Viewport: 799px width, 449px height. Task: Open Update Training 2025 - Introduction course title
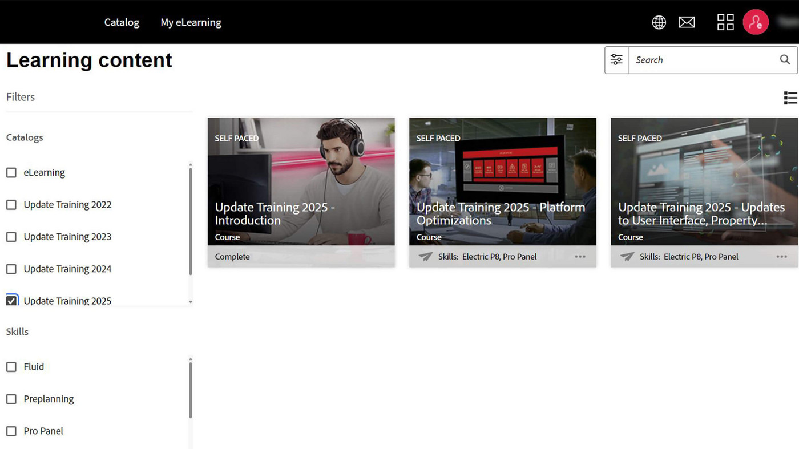pyautogui.click(x=274, y=213)
